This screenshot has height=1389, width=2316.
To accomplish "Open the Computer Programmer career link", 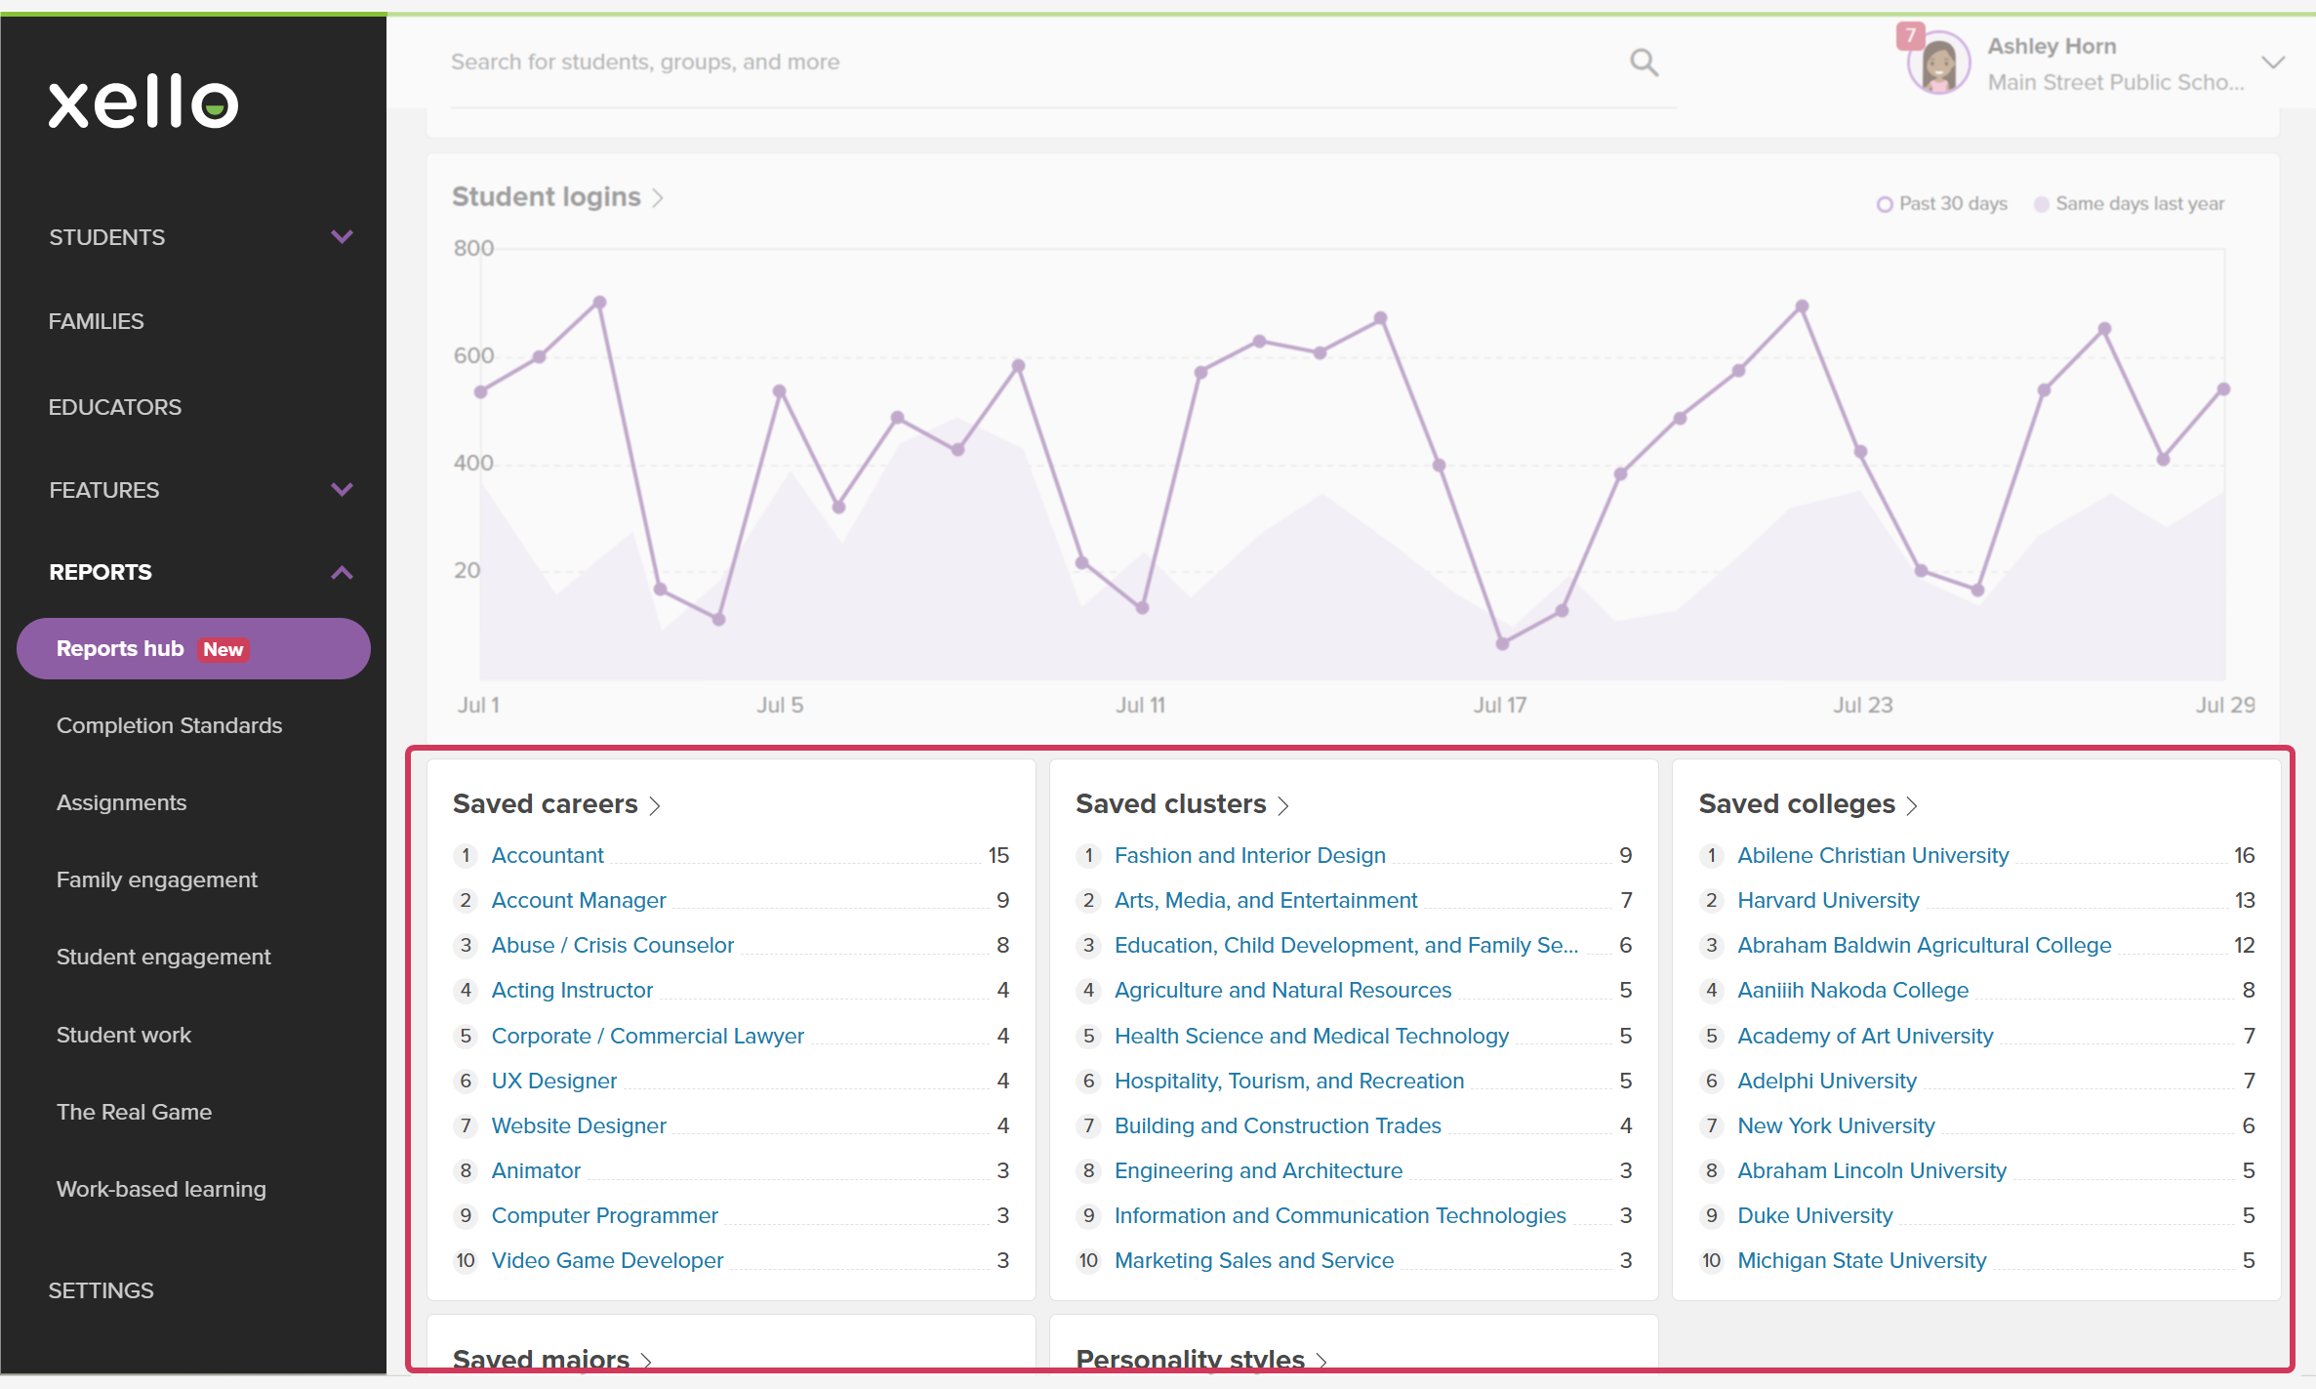I will [x=605, y=1216].
